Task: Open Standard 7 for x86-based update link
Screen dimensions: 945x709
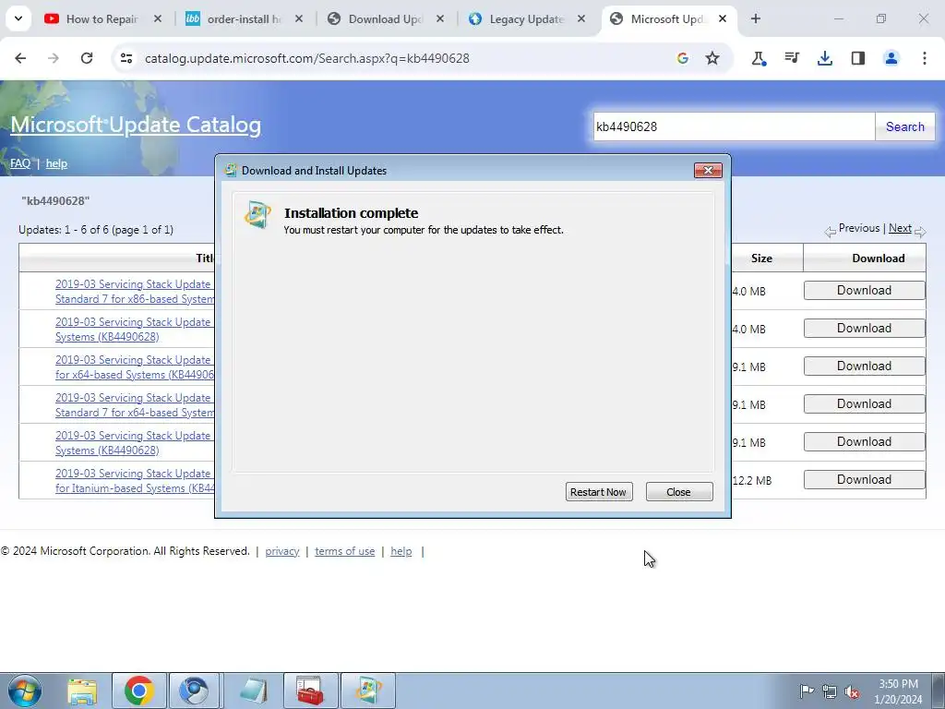Action: pyautogui.click(x=135, y=291)
